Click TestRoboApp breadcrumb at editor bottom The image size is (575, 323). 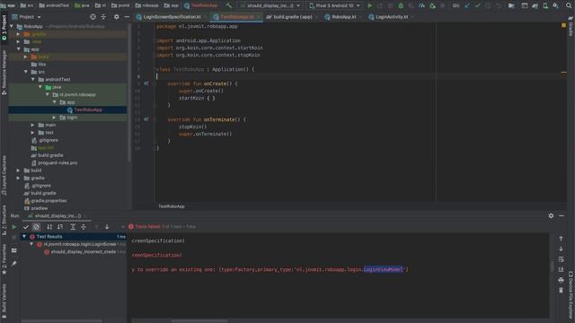pos(172,206)
